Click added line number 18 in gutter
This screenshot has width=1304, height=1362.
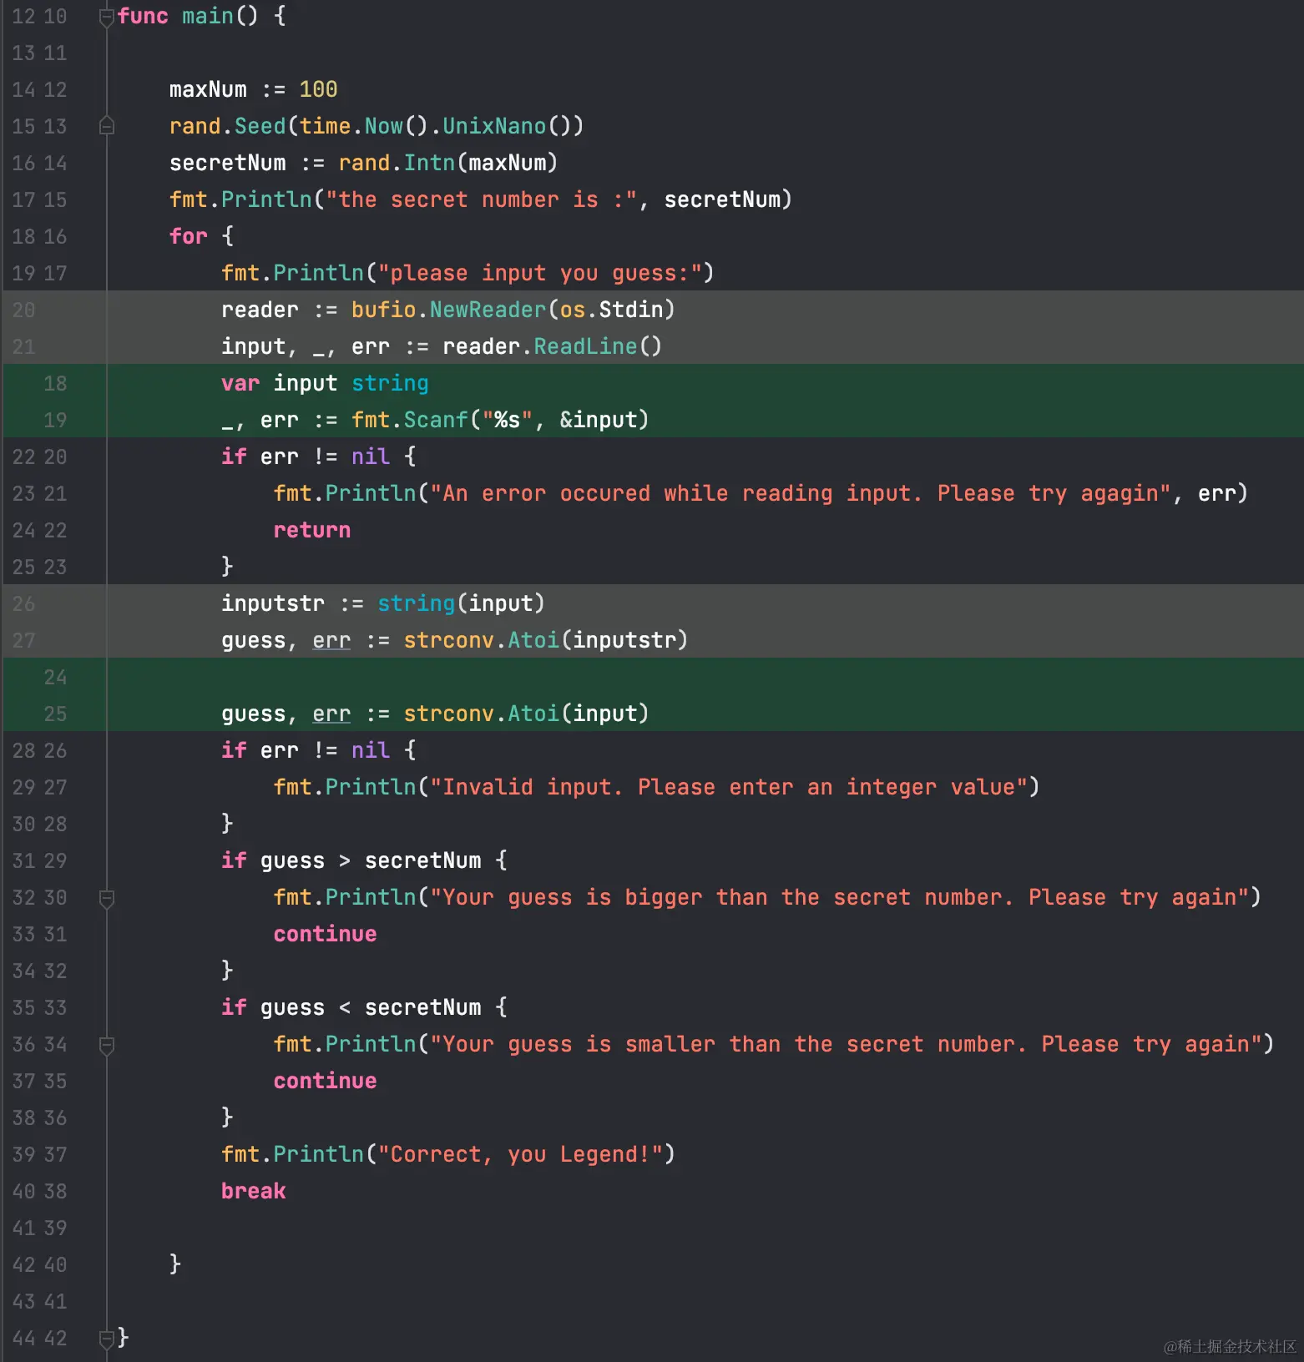coord(55,383)
